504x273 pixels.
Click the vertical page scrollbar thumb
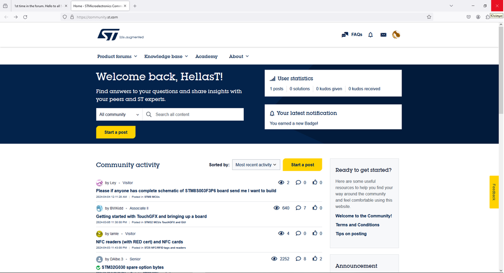(x=501, y=70)
